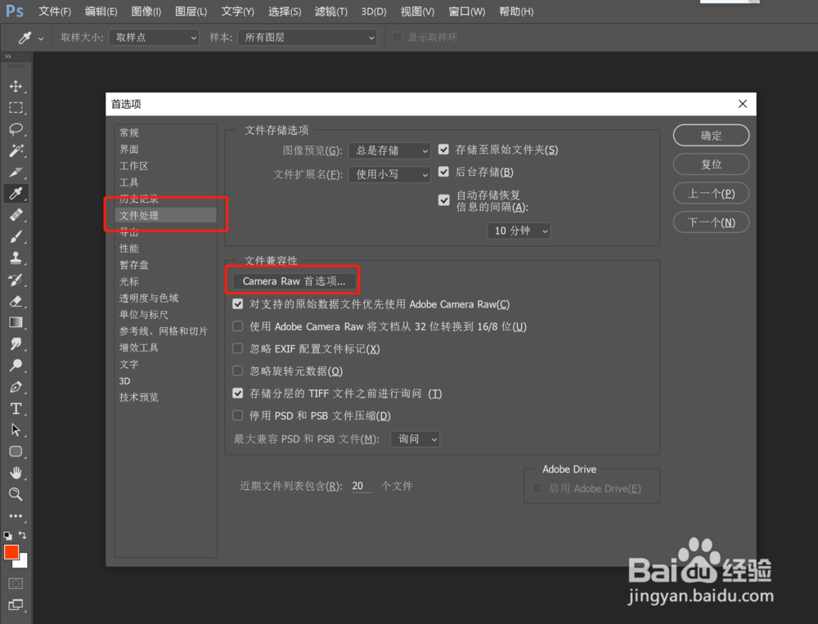
Task: Click the 确定 button
Action: click(711, 136)
